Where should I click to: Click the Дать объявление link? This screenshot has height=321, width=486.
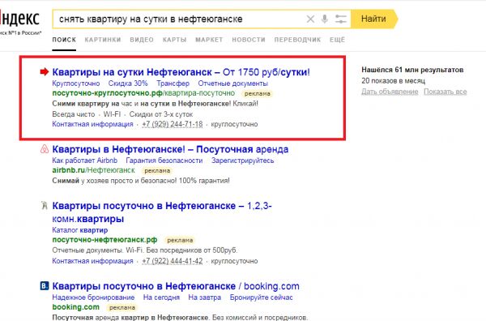coord(390,92)
